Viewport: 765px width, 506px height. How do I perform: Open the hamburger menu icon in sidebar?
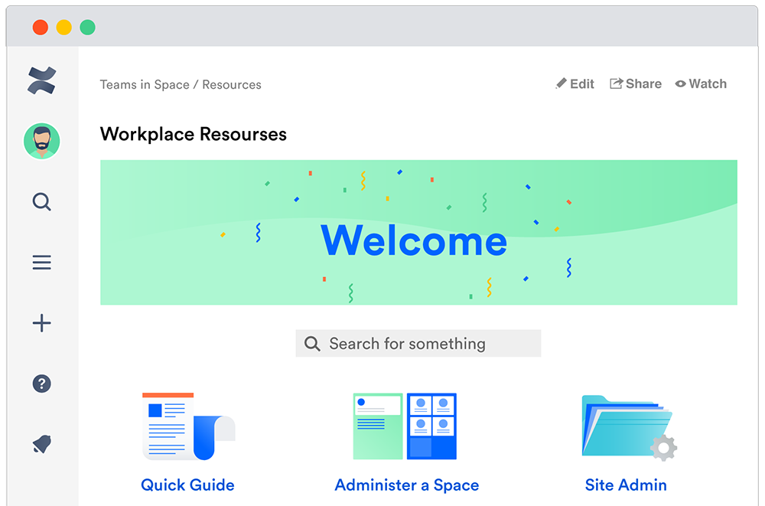pyautogui.click(x=42, y=263)
